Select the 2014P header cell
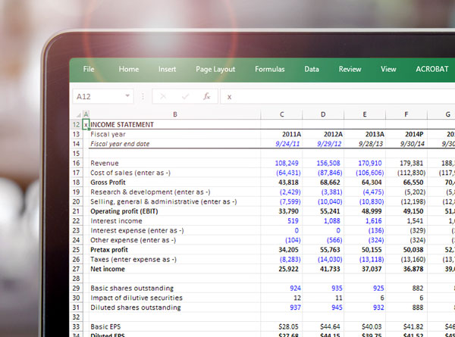The width and height of the screenshot is (455, 337). [x=406, y=134]
